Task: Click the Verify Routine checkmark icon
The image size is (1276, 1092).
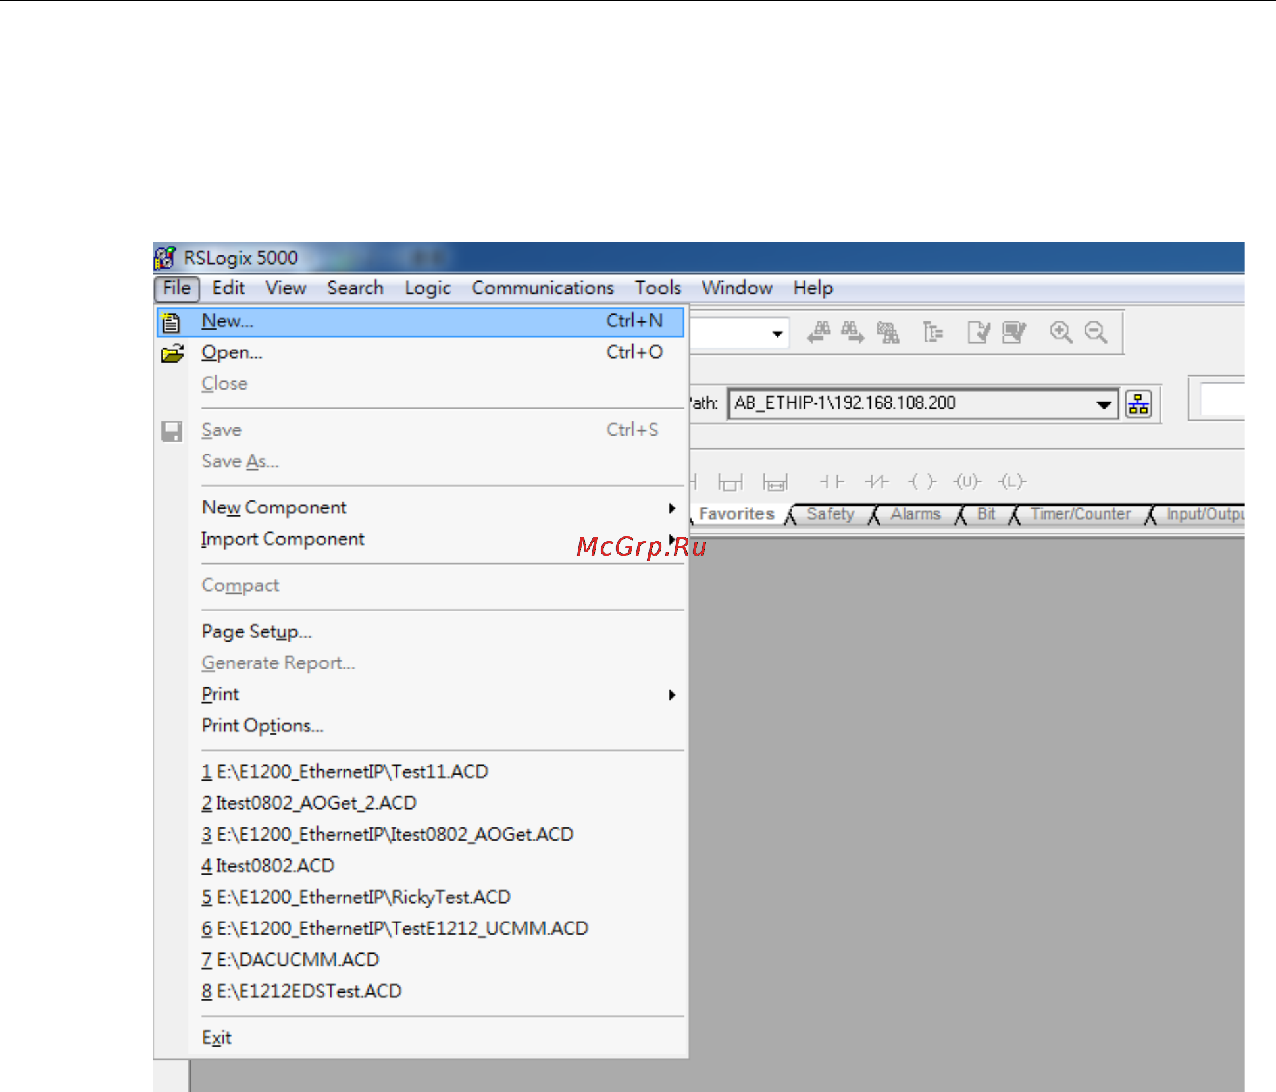Action: [979, 332]
